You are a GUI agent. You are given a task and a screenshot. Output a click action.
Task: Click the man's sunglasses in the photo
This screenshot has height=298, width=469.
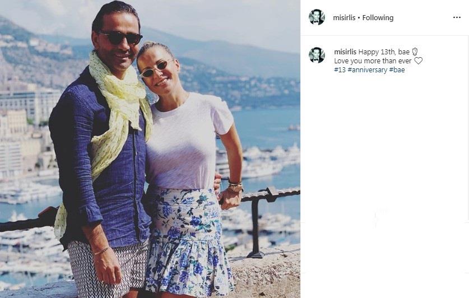pyautogui.click(x=121, y=38)
